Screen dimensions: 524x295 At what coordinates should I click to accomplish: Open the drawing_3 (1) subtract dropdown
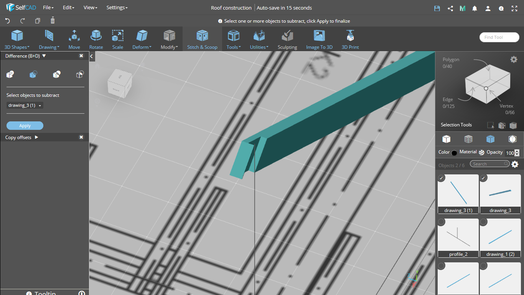point(25,105)
